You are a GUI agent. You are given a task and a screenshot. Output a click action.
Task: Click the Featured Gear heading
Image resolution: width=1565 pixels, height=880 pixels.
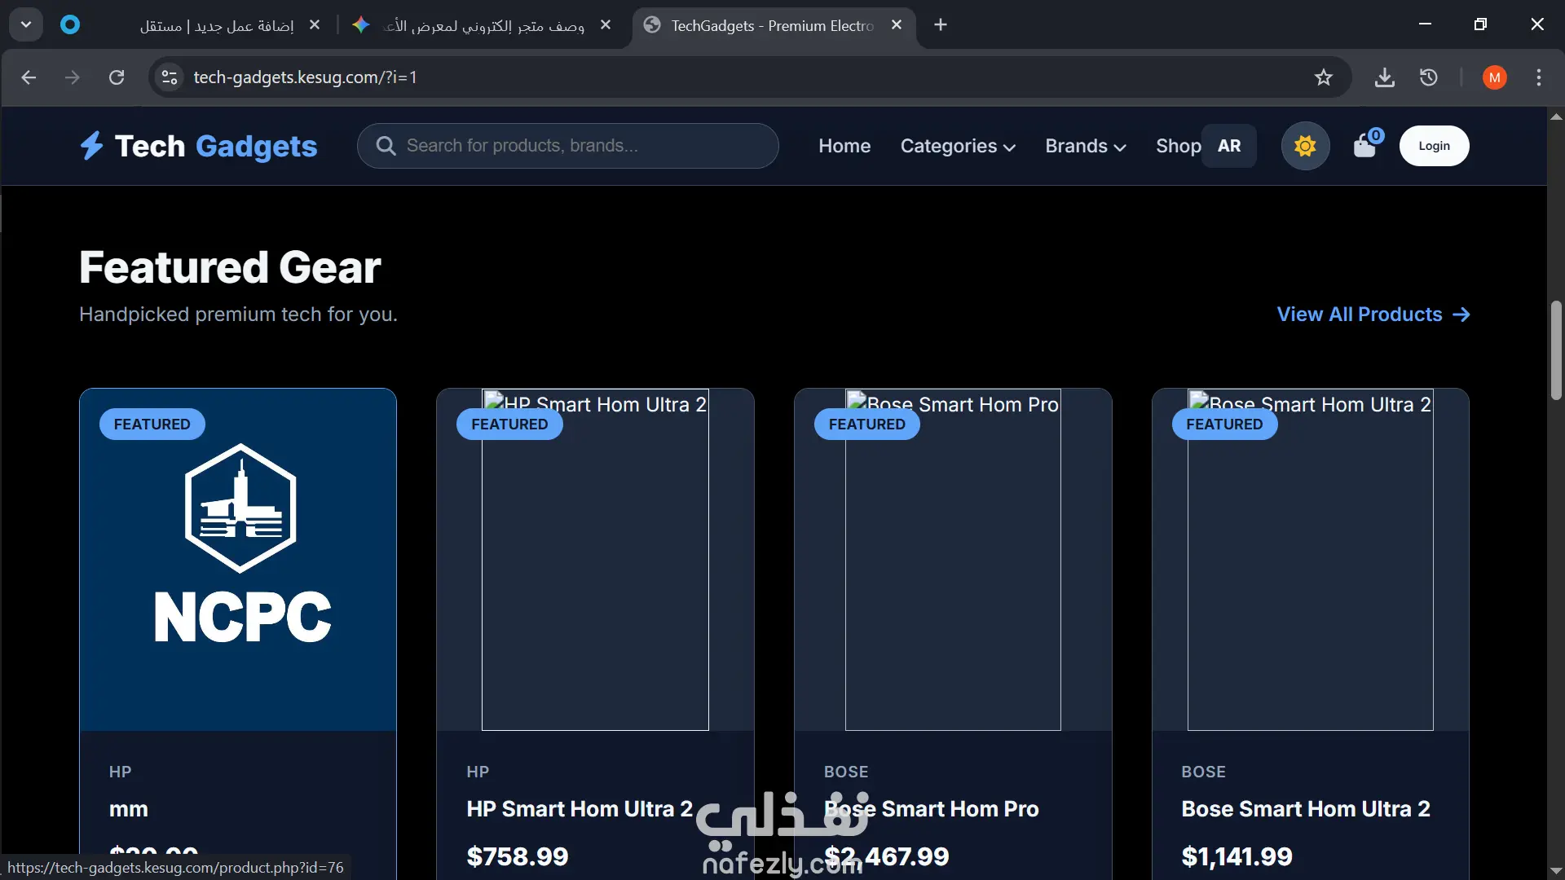pos(230,267)
